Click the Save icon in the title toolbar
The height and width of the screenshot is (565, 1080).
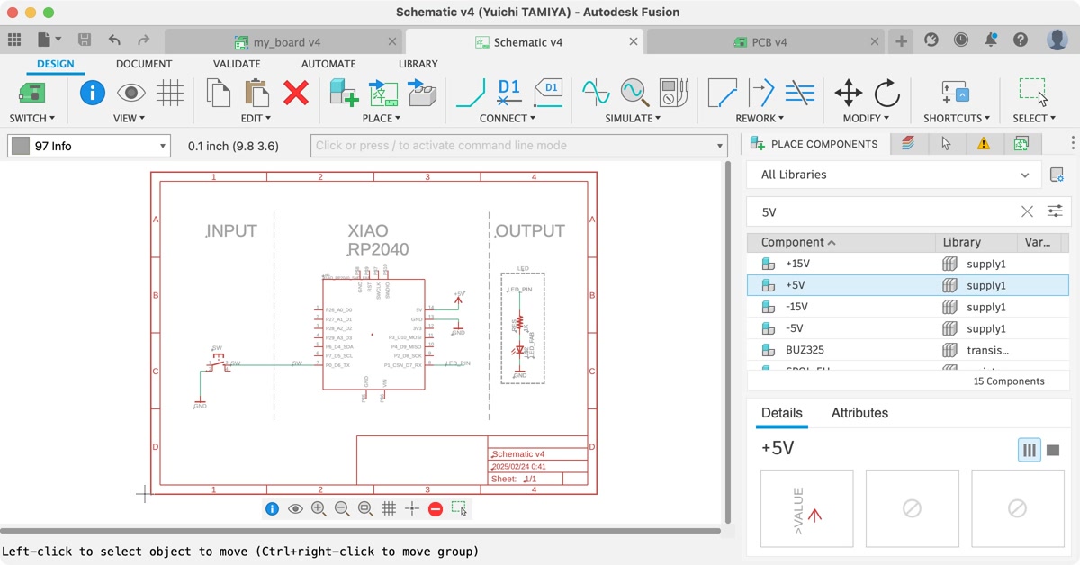[x=85, y=40]
